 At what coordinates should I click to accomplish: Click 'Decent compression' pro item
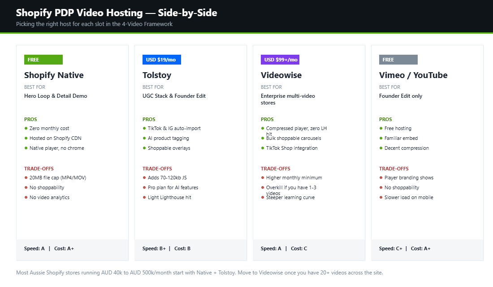[x=406, y=148]
